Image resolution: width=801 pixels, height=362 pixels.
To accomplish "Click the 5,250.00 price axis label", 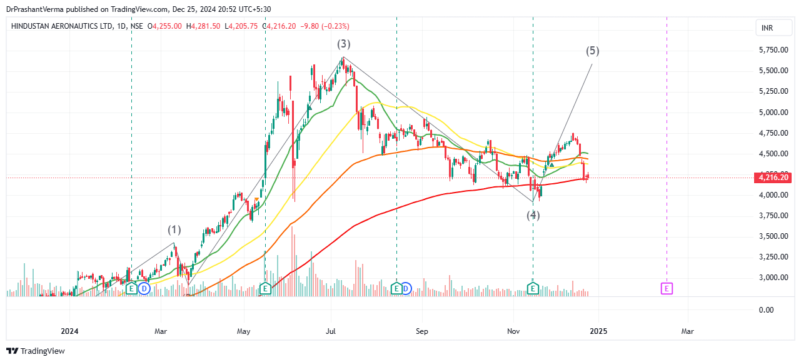I will tap(773, 91).
